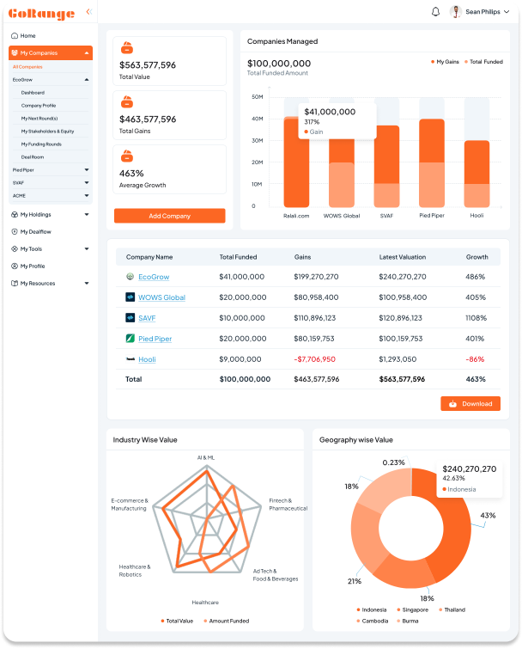Expand SVAF sidebar group

[87, 182]
